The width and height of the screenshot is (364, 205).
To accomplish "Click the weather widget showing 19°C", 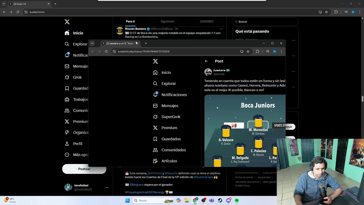I will tap(10, 200).
